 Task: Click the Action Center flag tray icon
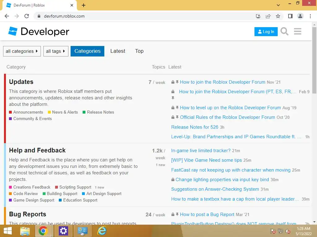click(x=273, y=231)
